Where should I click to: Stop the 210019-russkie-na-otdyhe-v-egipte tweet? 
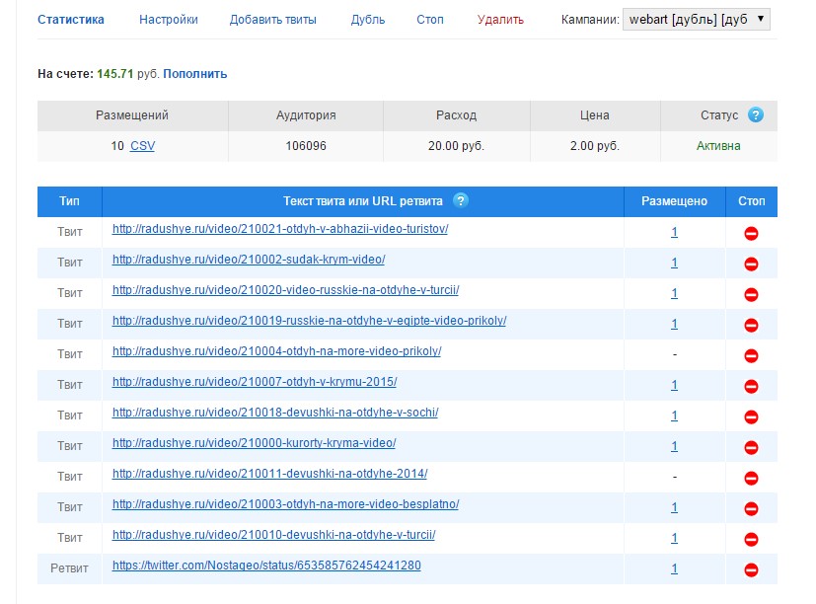tap(751, 326)
